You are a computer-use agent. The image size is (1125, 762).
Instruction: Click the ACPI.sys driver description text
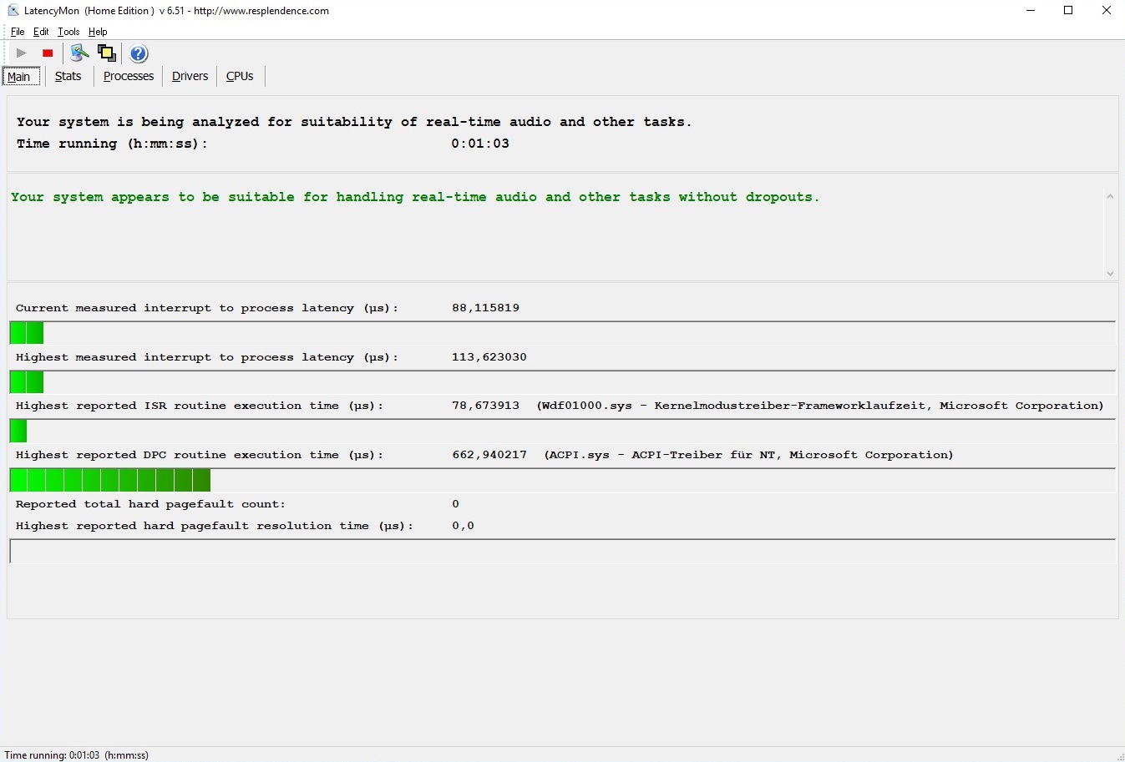click(748, 455)
